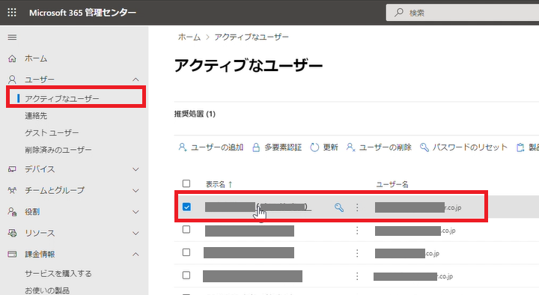Collapse the 課金情報 section chevron
539x295 pixels.
click(x=135, y=255)
